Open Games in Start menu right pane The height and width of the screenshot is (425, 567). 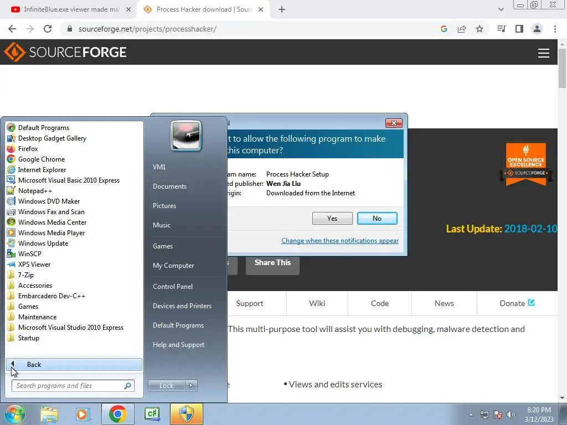[163, 246]
